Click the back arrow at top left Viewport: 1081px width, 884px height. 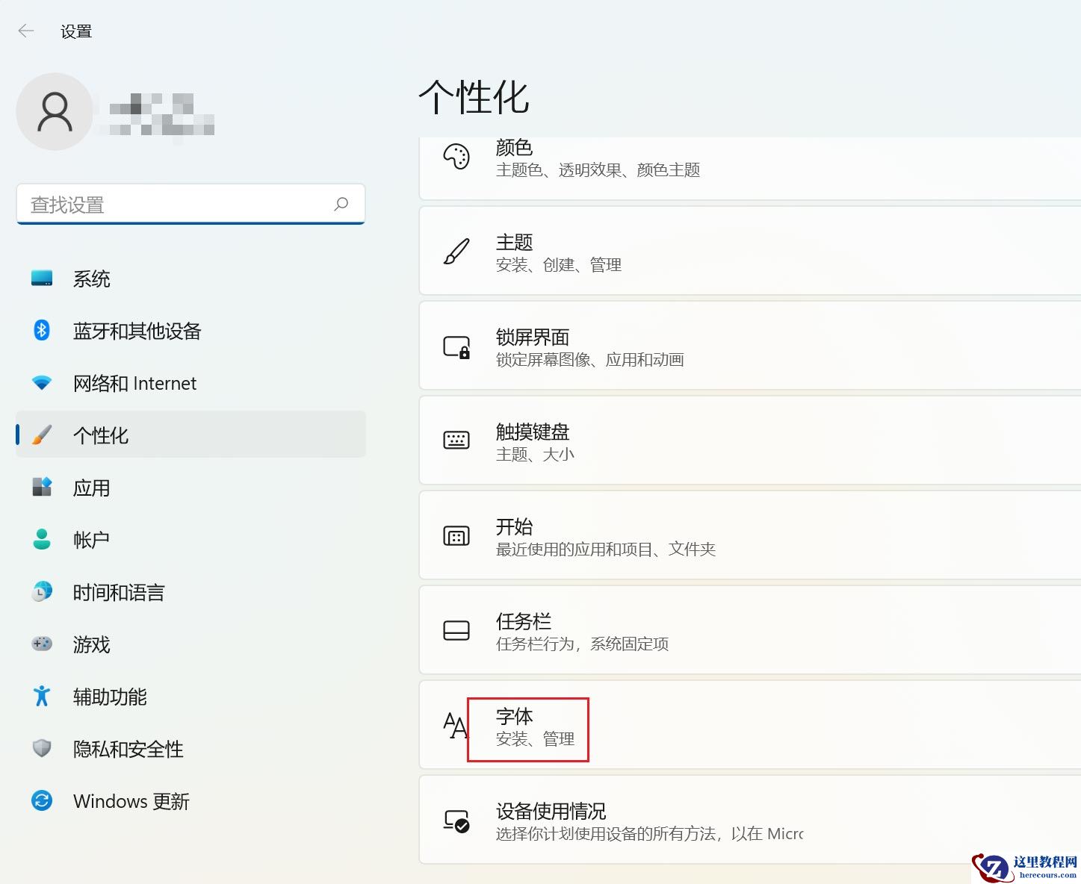(x=26, y=31)
